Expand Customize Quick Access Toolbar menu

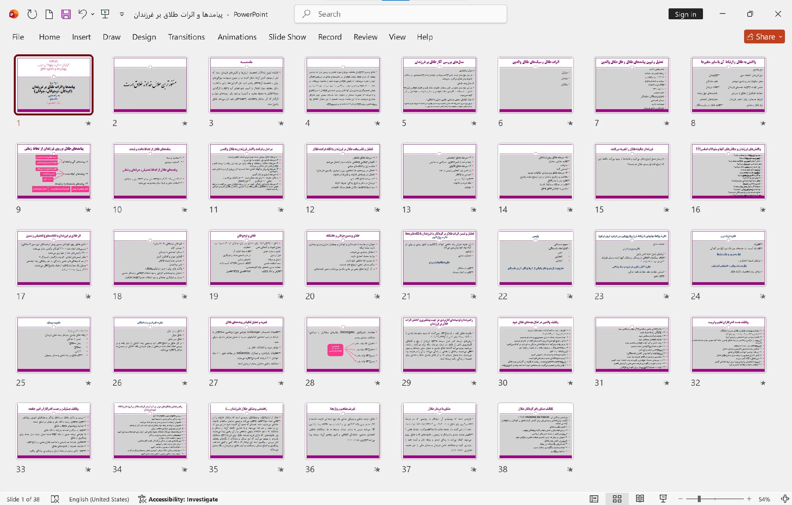pos(122,14)
